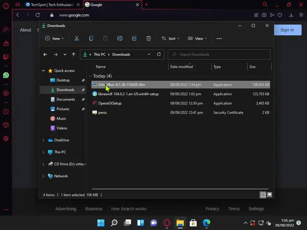This screenshot has height=230, width=307.
Task: Sort by the Type column header
Action: [217, 67]
